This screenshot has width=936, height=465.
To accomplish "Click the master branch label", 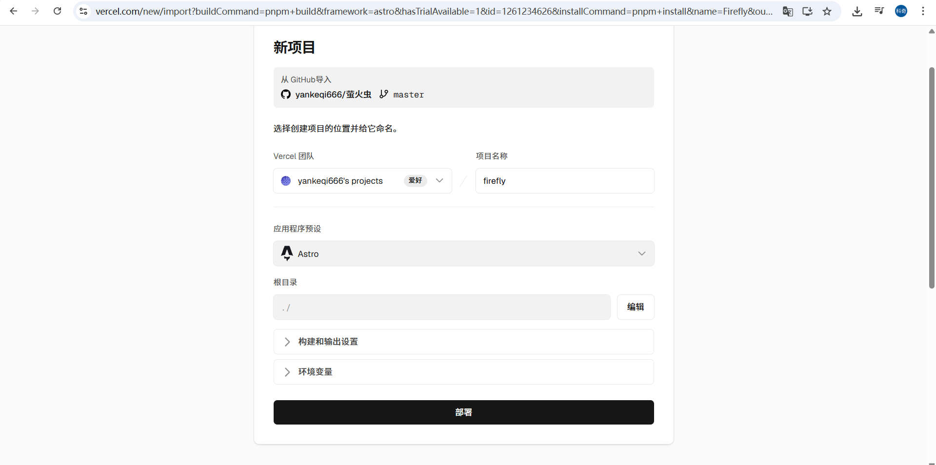I will (x=409, y=95).
